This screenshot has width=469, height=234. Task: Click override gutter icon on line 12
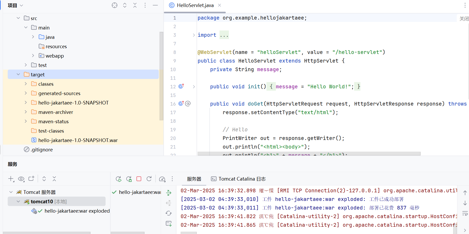(181, 86)
